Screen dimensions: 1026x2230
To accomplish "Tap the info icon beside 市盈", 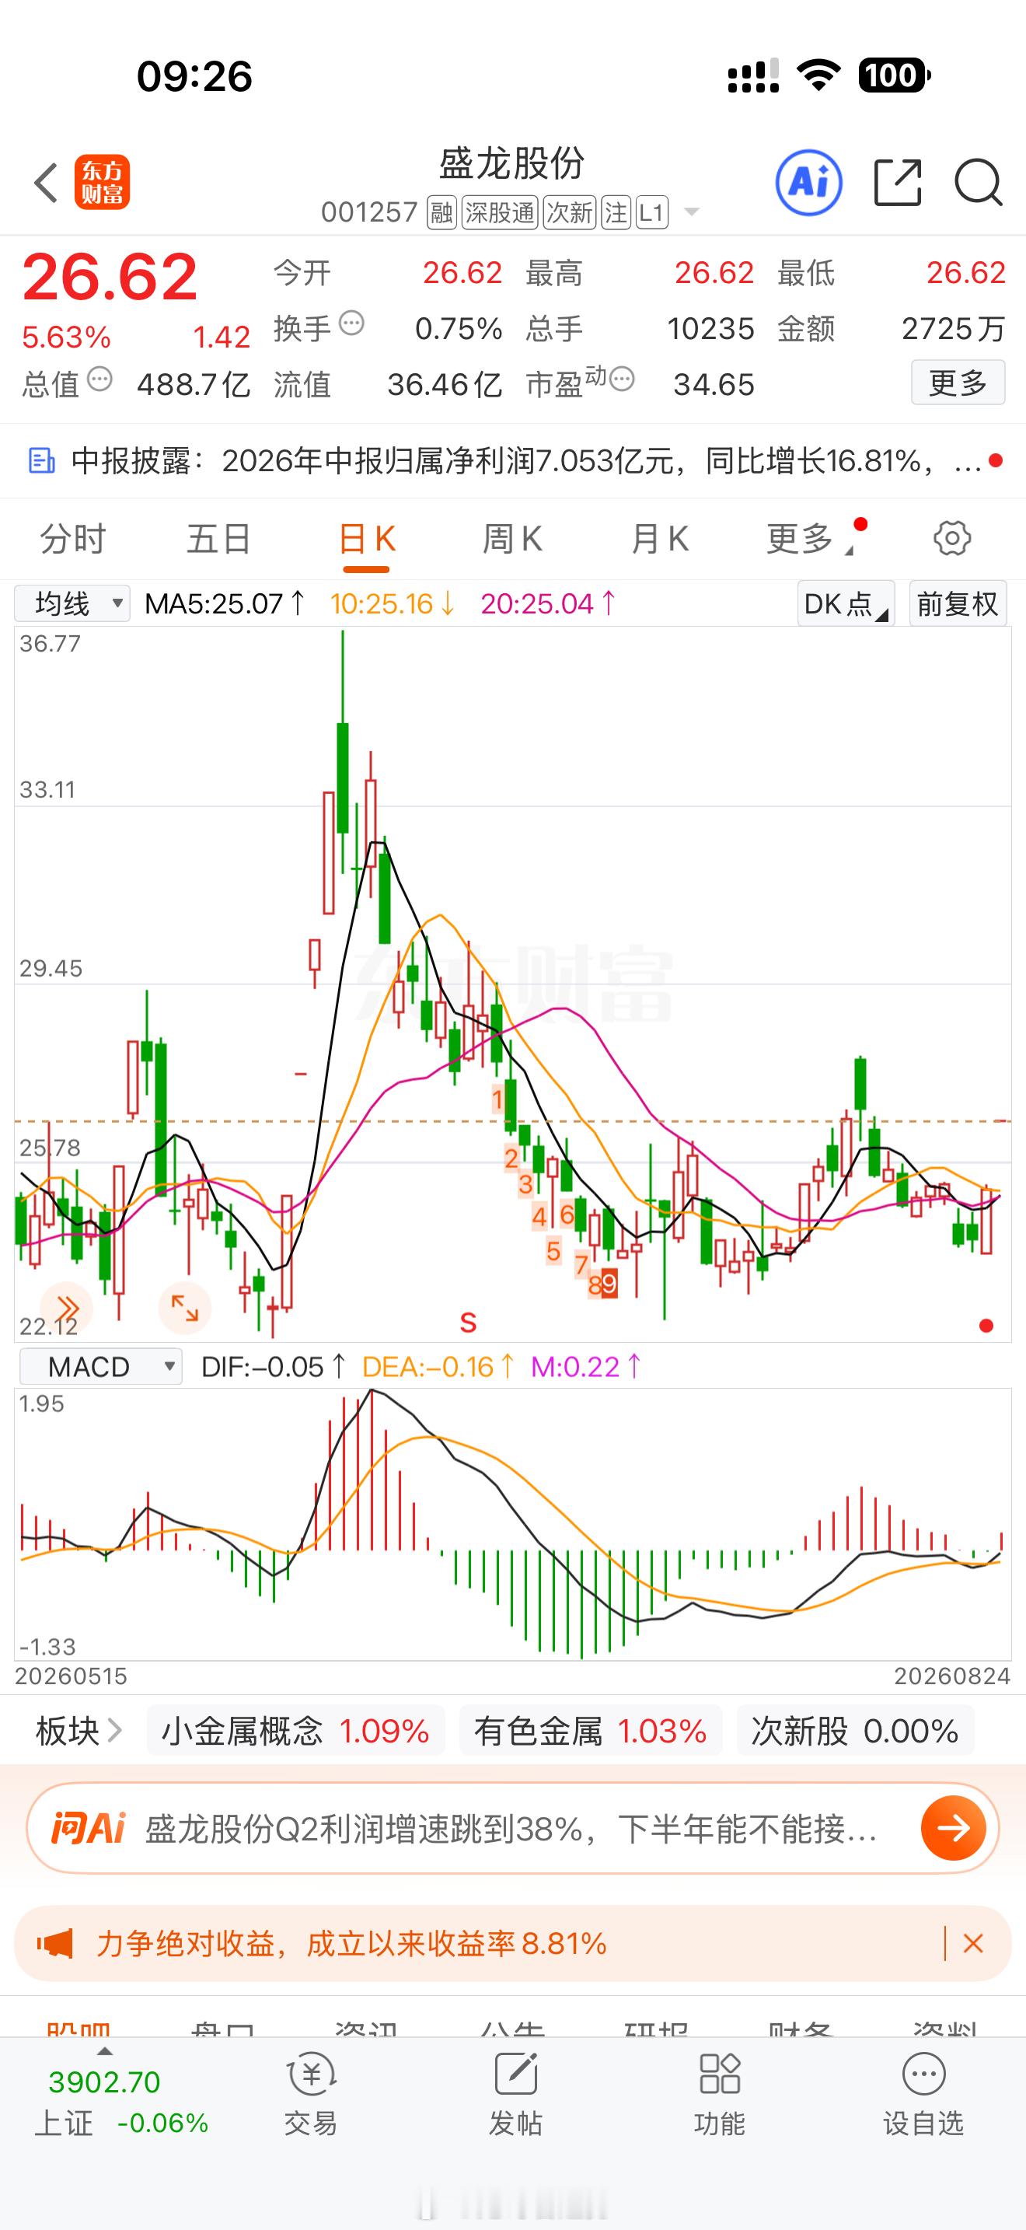I will pyautogui.click(x=622, y=379).
